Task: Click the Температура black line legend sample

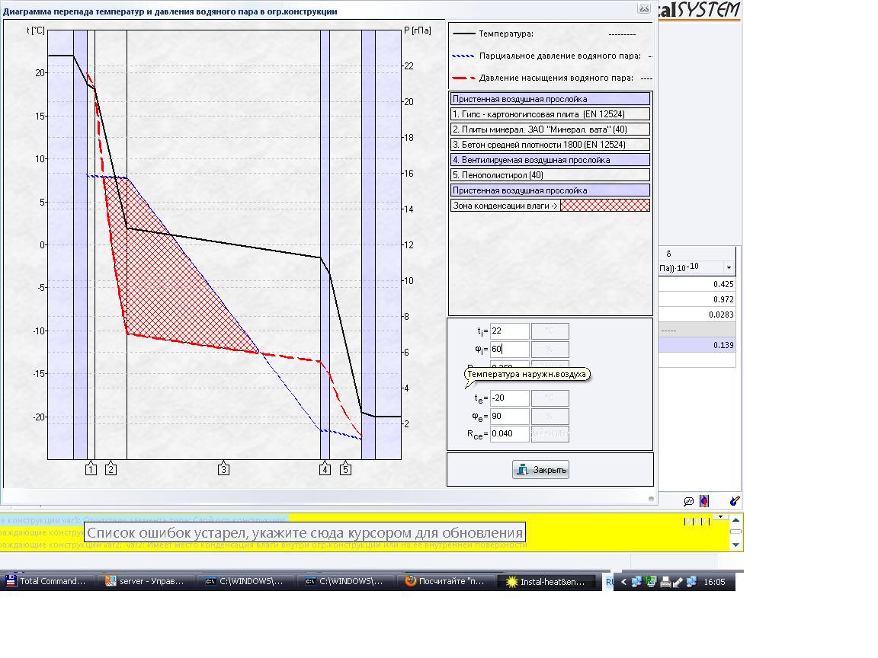Action: click(463, 34)
